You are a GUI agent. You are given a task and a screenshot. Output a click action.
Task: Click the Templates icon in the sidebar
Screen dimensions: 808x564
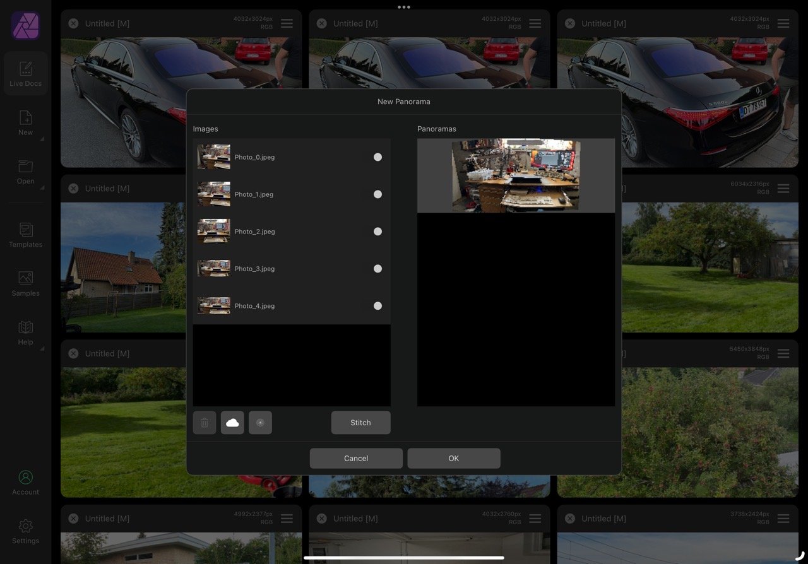pyautogui.click(x=25, y=235)
